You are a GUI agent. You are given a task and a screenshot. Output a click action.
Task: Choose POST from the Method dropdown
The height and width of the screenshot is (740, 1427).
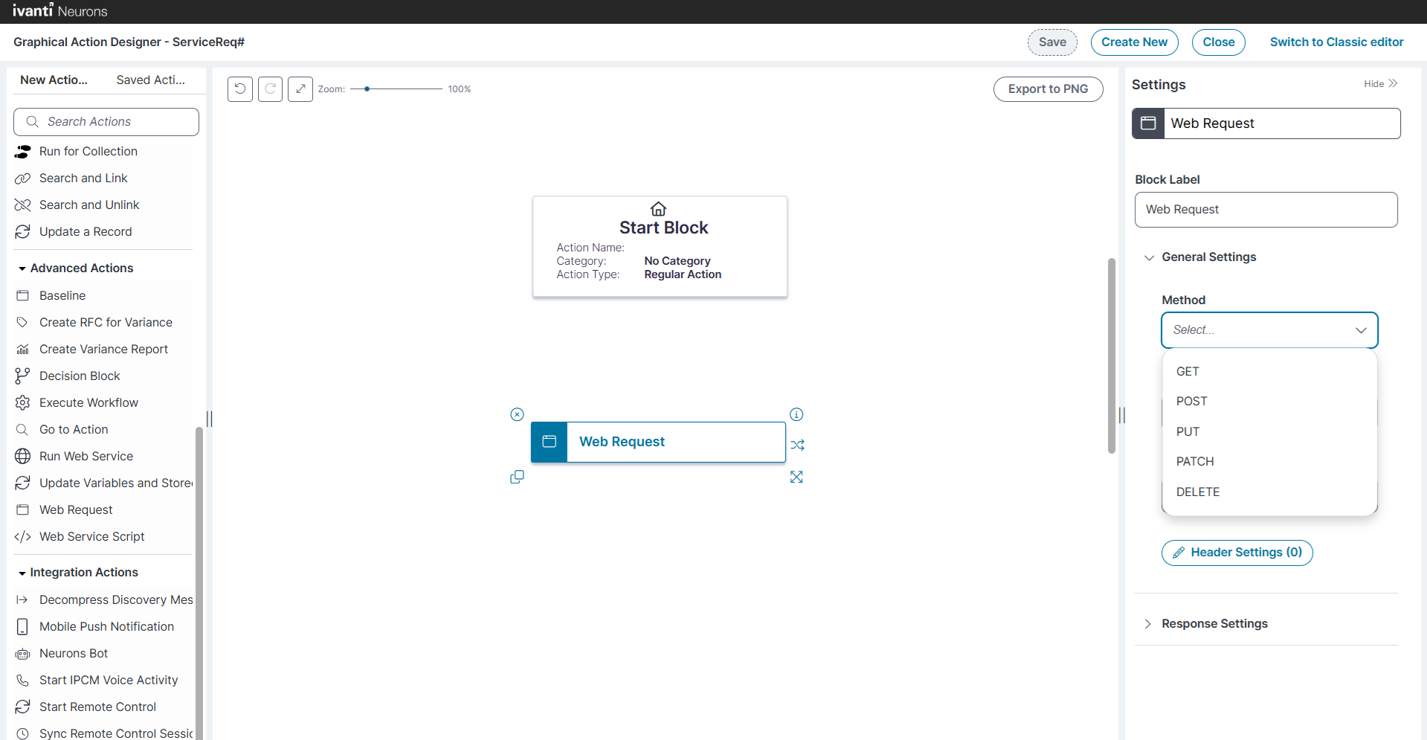pyautogui.click(x=1191, y=402)
